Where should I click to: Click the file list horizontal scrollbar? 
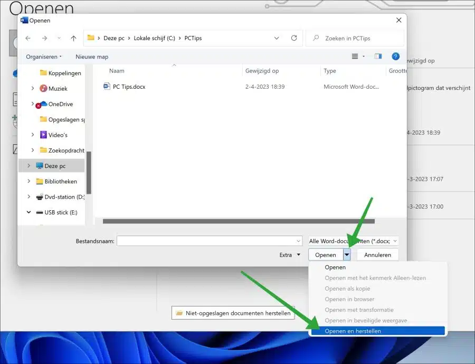pyautogui.click(x=239, y=221)
